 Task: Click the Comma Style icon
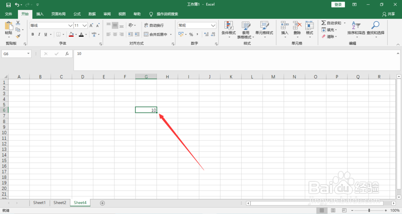[197, 34]
